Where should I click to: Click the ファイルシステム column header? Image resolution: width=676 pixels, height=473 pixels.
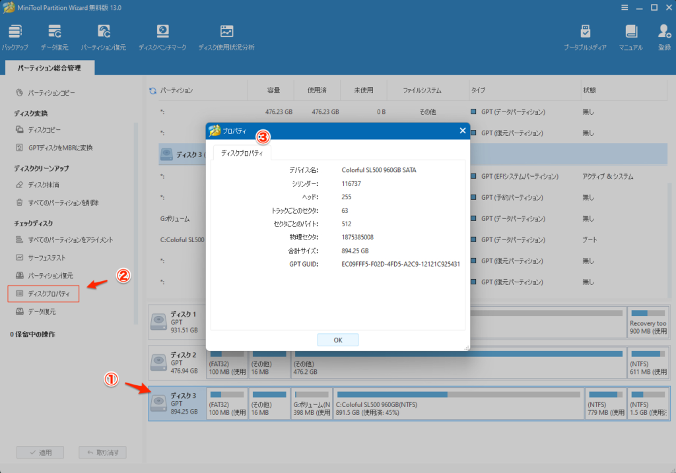click(x=422, y=90)
